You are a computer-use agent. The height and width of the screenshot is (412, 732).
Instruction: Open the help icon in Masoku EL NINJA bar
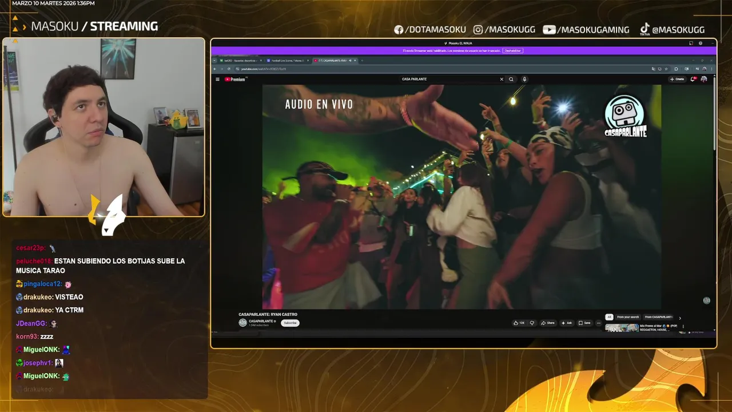click(701, 43)
